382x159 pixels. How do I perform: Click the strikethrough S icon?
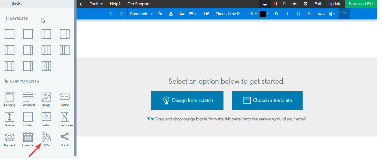pos(309,14)
